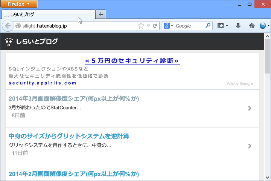This screenshot has width=271, height=181.
Task: Open a new tab with the plus button
Action: 101,14
